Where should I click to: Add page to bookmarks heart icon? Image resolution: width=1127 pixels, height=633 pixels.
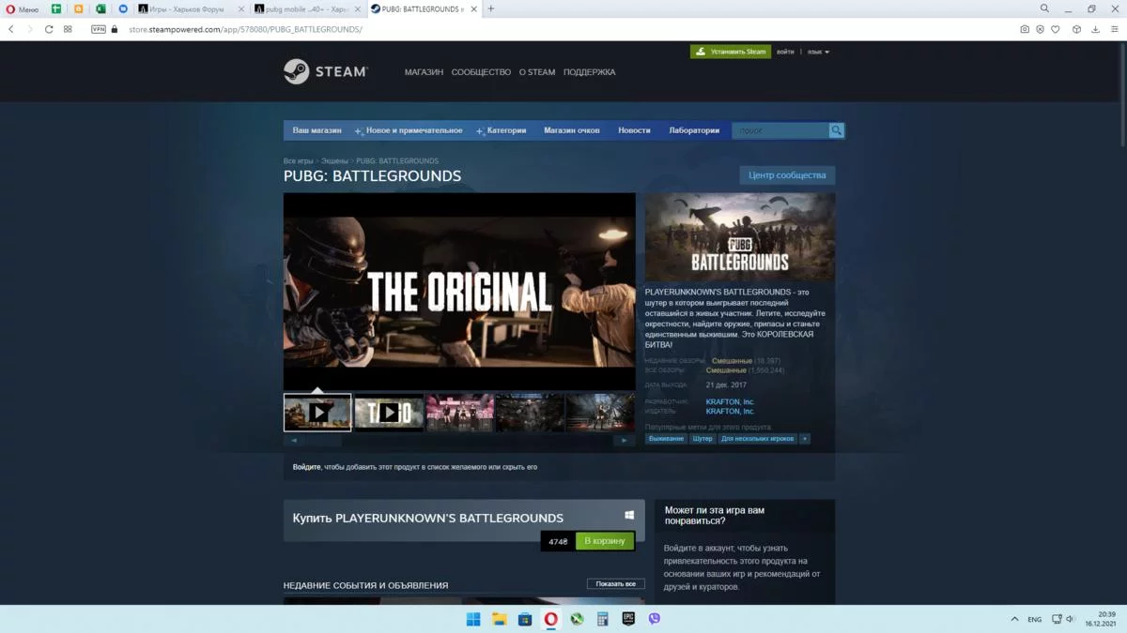1056,29
